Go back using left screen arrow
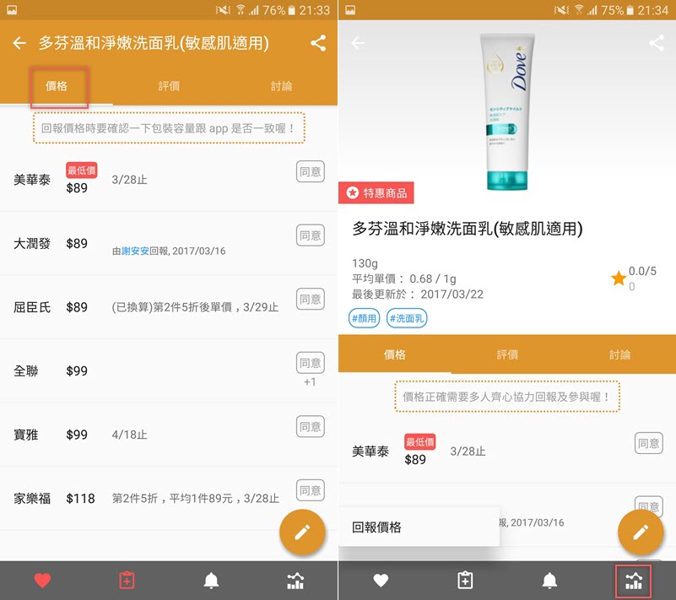676x600 pixels. [19, 43]
